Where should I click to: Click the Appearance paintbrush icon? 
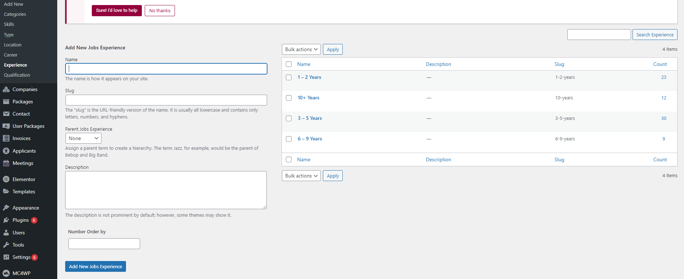tap(6, 208)
